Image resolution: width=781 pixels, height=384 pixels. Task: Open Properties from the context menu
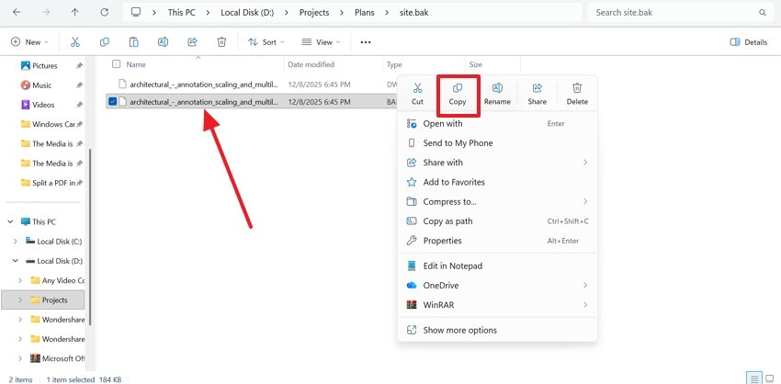tap(497, 241)
